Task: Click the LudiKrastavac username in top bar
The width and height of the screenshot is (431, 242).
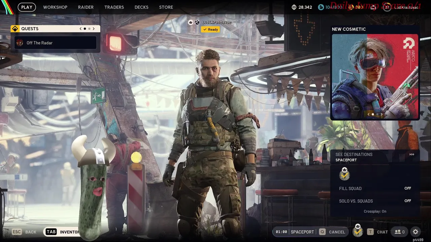Action: [406, 7]
